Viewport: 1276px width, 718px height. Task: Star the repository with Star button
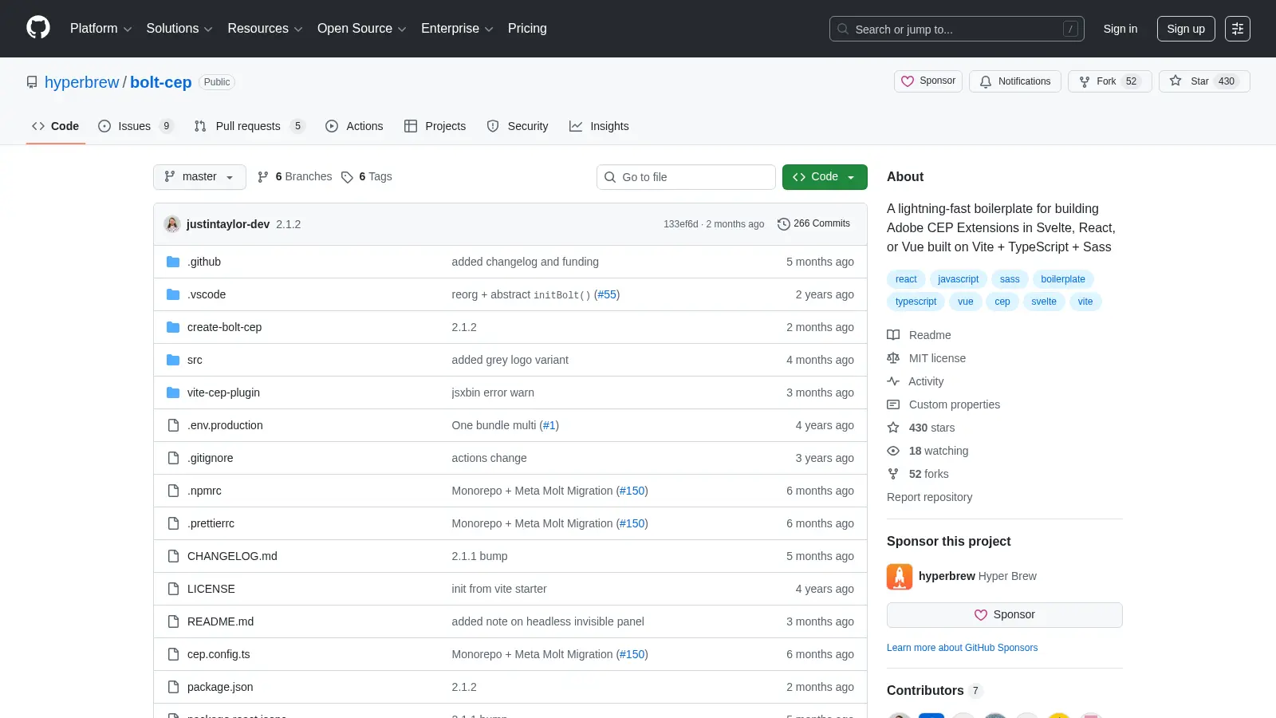pyautogui.click(x=1204, y=81)
